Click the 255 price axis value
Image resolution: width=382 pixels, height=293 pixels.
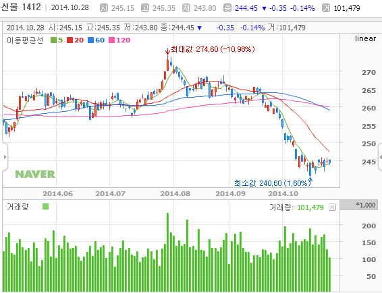point(369,126)
